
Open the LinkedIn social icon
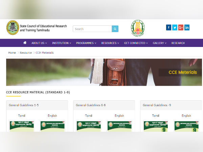(x=187, y=27)
